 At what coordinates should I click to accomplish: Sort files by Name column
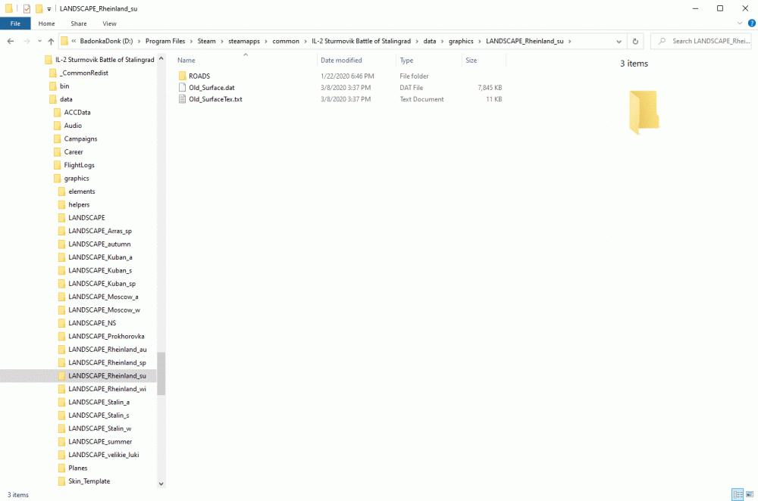[186, 61]
